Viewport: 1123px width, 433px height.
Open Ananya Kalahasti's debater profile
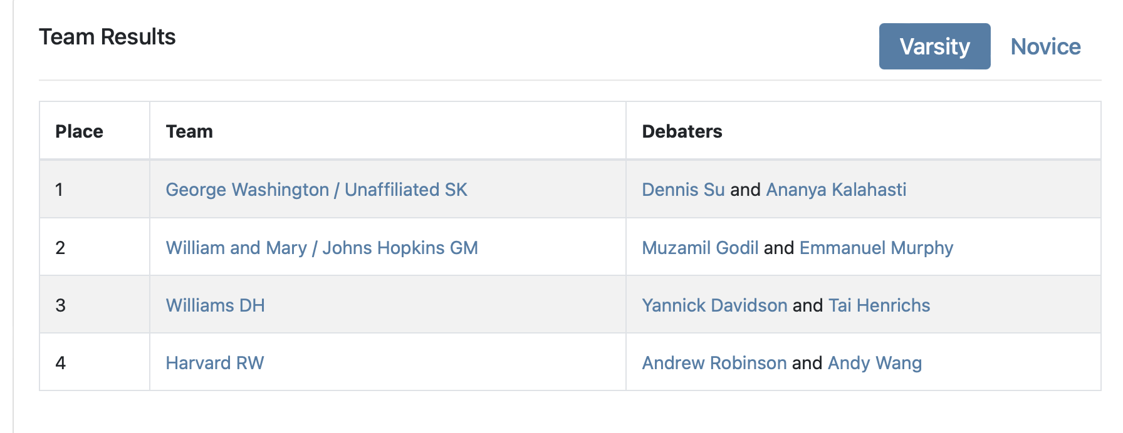point(836,190)
